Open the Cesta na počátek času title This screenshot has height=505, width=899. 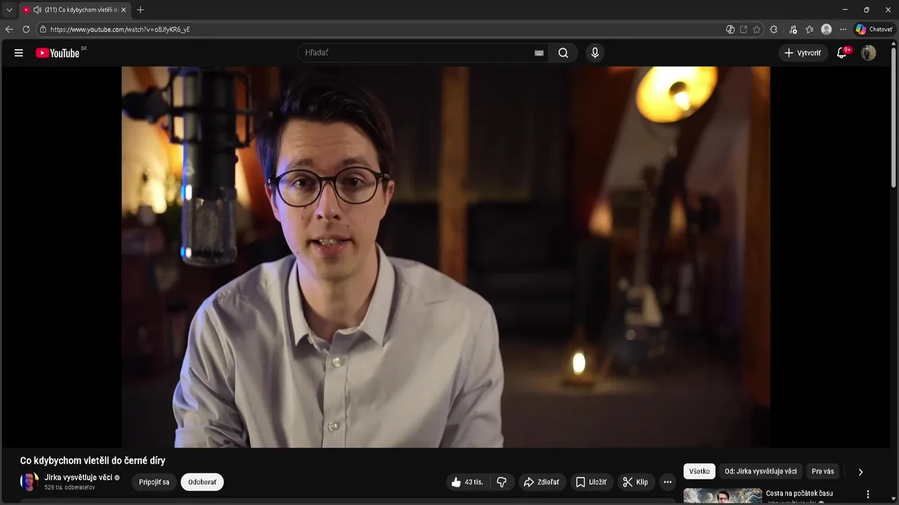[x=799, y=493]
